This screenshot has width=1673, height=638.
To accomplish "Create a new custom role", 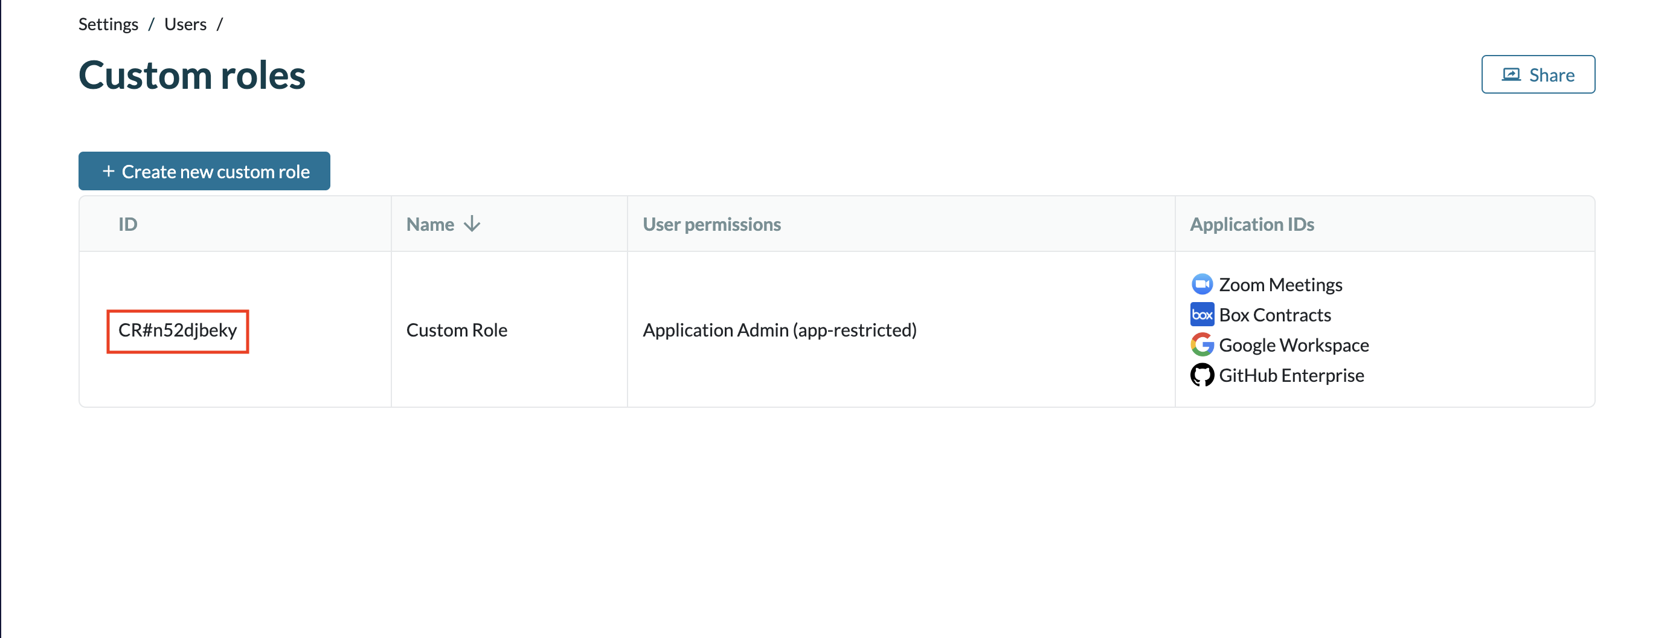I will point(204,172).
